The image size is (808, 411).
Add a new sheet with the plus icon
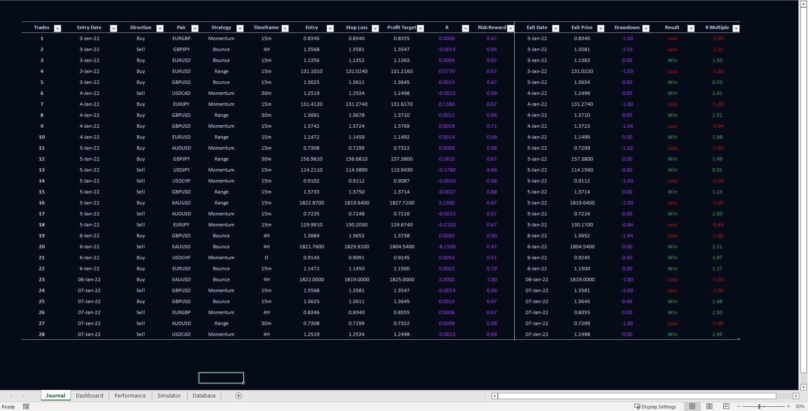coord(238,395)
